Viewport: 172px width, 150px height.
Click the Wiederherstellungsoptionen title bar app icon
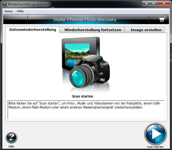pyautogui.click(x=5, y=4)
